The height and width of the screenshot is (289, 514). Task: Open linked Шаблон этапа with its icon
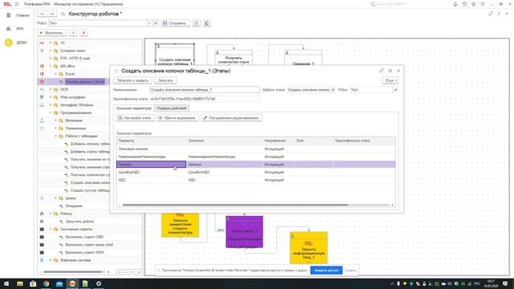click(332, 90)
